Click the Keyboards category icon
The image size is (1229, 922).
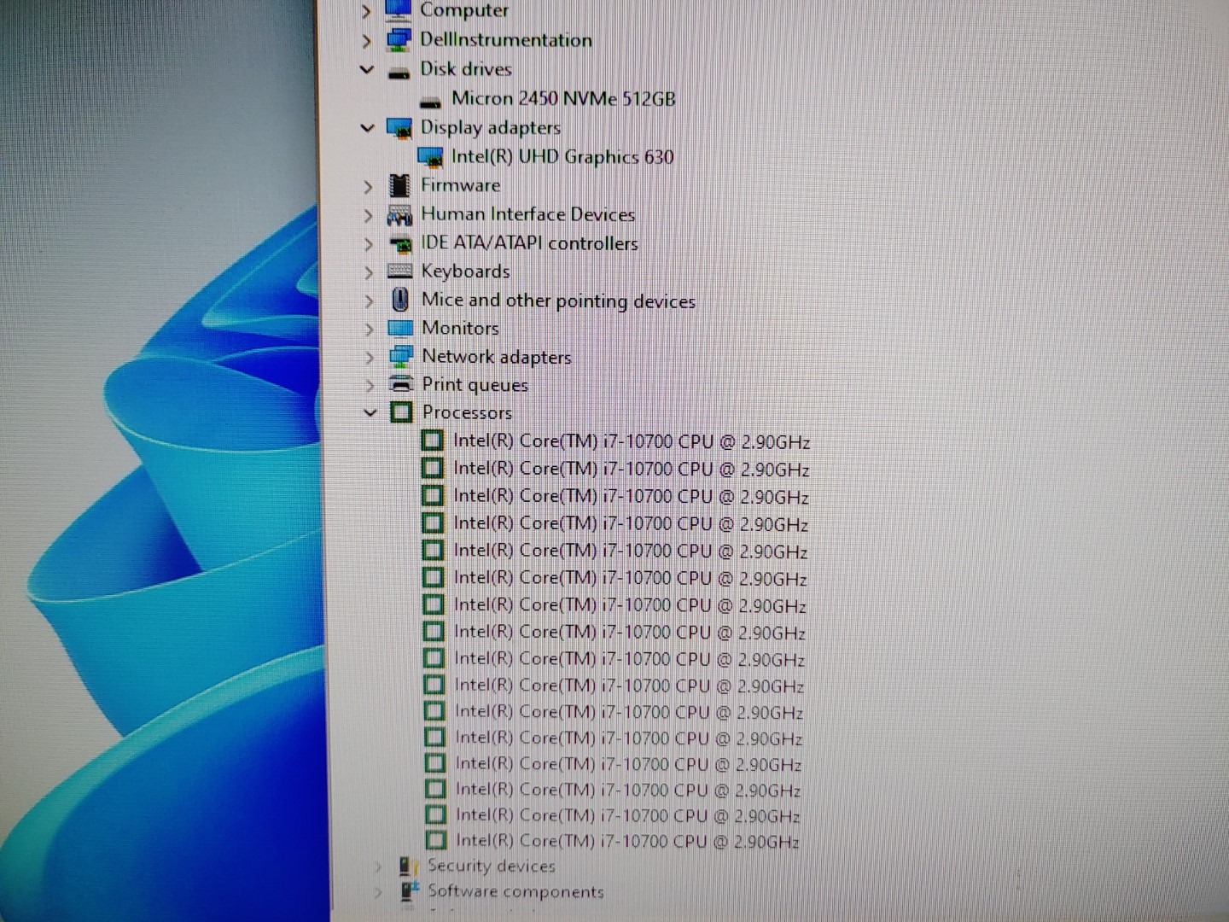point(399,271)
